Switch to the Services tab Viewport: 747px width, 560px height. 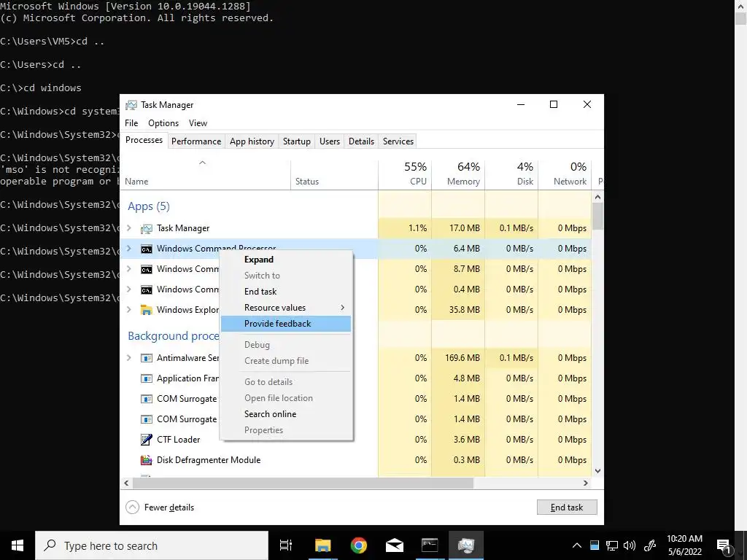pos(398,141)
